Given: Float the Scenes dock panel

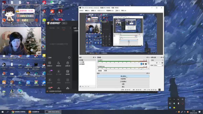Looking at the screenshot, I should tap(93, 58).
